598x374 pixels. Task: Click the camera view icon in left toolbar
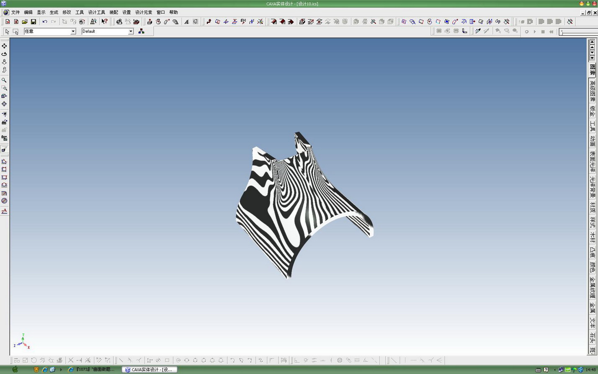pyautogui.click(x=4, y=122)
